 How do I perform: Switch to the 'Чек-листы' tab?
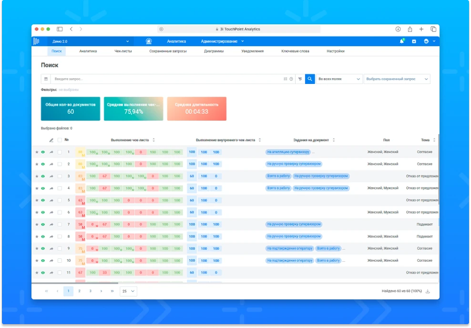tap(123, 51)
